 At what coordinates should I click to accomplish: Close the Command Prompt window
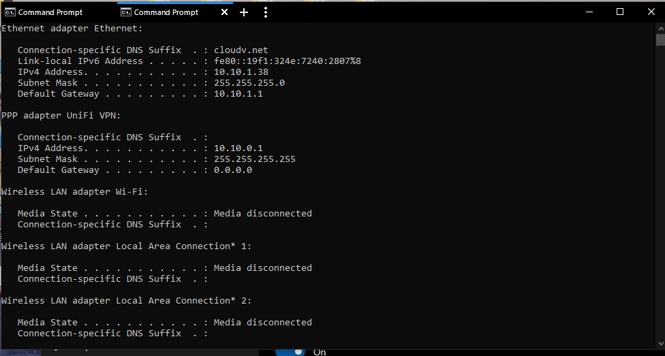click(x=651, y=12)
